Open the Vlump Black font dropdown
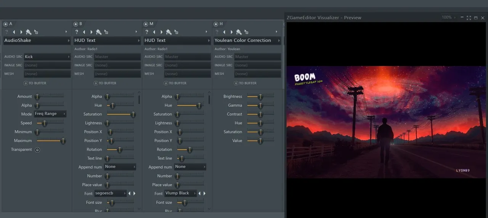Screen dimensions: 488x218 click(x=180, y=193)
